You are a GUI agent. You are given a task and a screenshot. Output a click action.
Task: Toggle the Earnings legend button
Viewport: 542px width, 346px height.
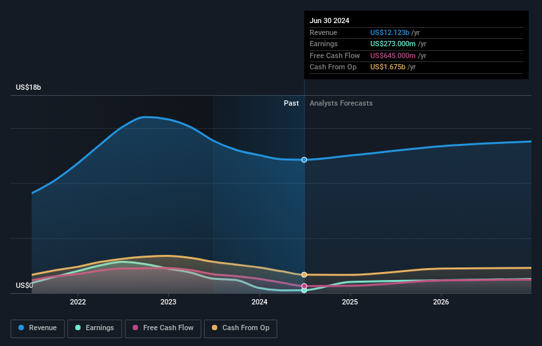pyautogui.click(x=94, y=328)
